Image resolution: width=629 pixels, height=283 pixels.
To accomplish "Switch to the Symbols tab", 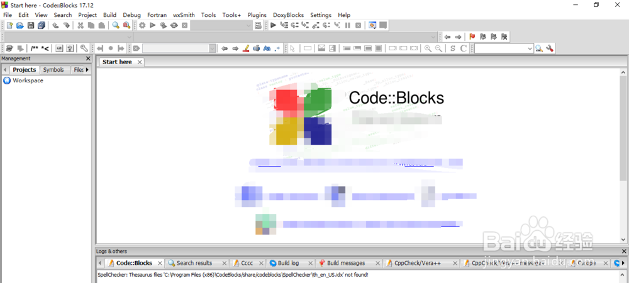I will pos(53,70).
